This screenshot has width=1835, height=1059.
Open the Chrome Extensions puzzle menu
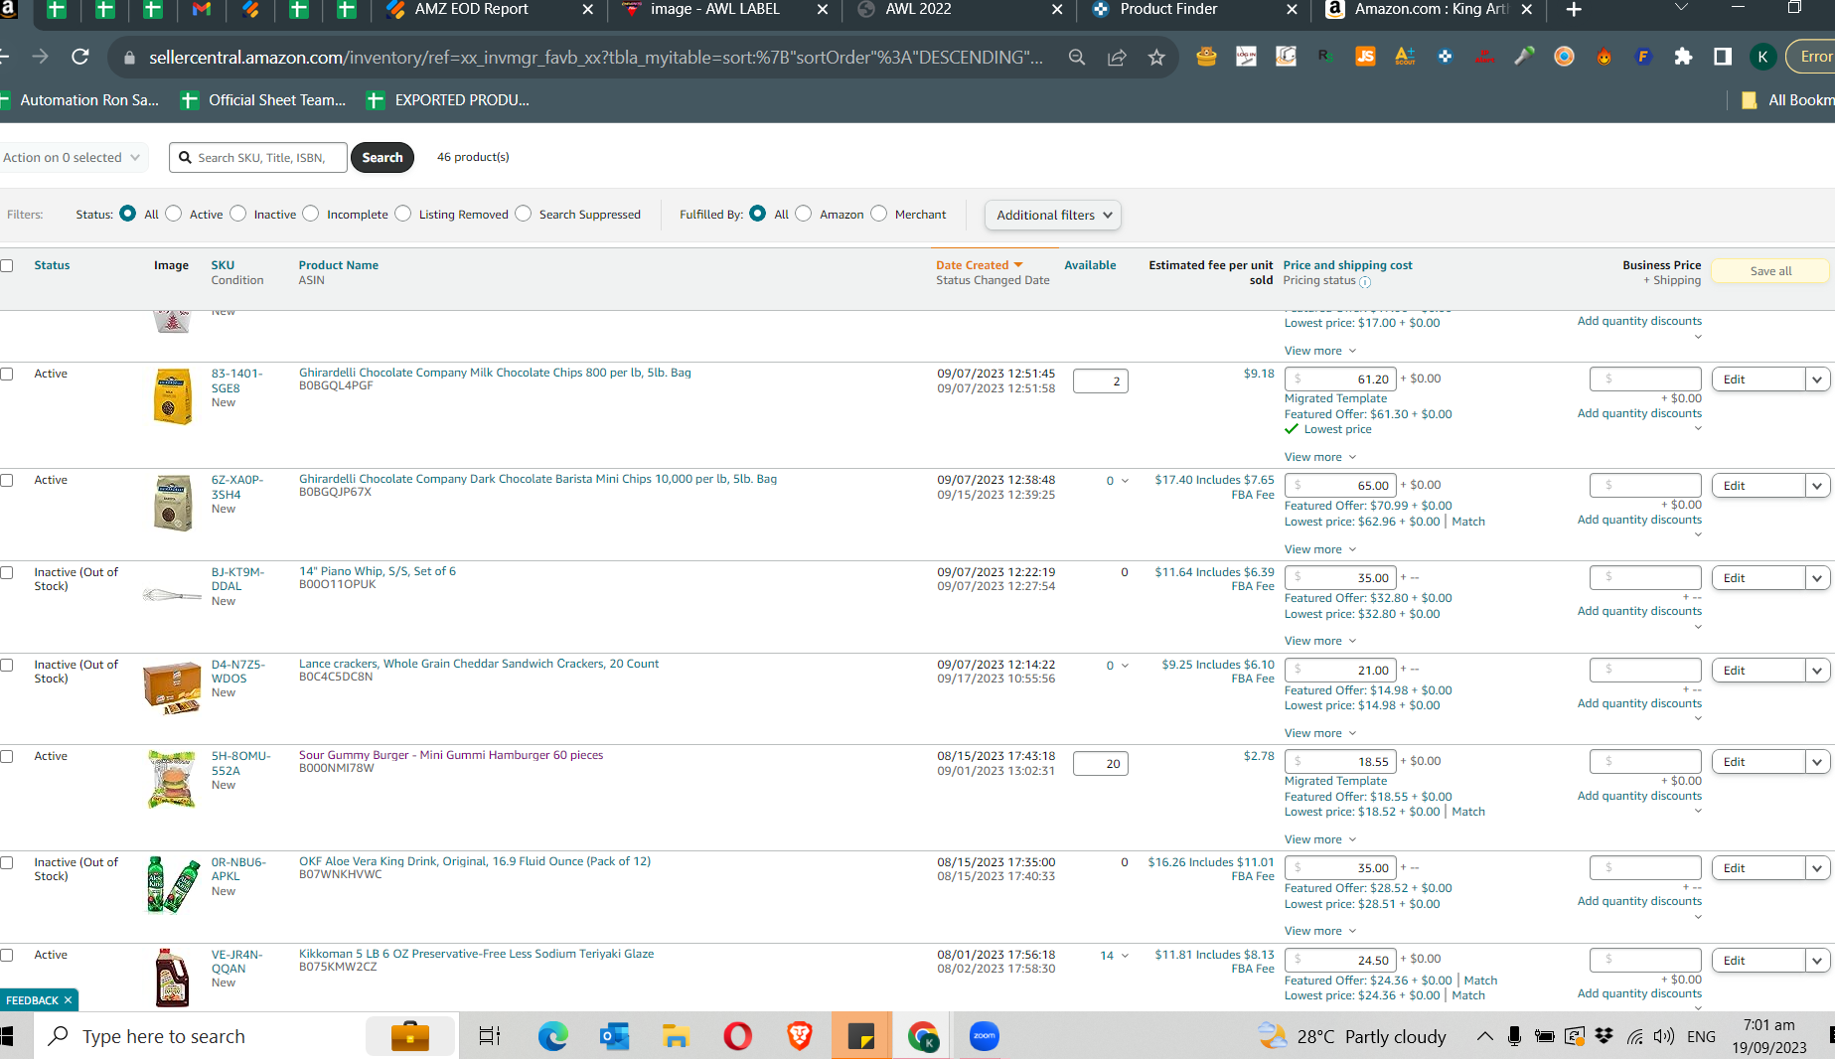click(1683, 57)
